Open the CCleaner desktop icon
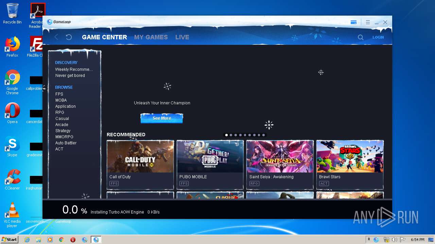 coord(12,180)
